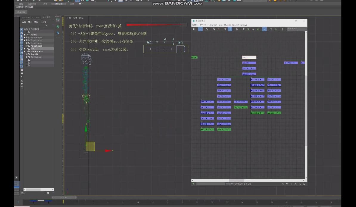Open Schematic View Preferences icon
The height and width of the screenshot is (207, 356).
pos(282,29)
